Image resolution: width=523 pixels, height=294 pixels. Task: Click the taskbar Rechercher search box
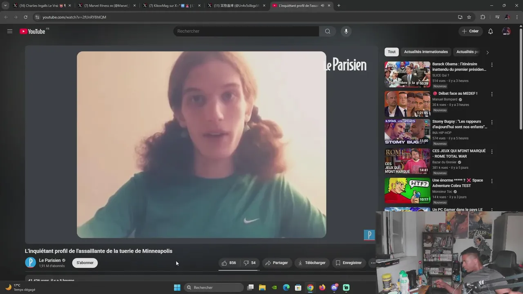(x=214, y=287)
